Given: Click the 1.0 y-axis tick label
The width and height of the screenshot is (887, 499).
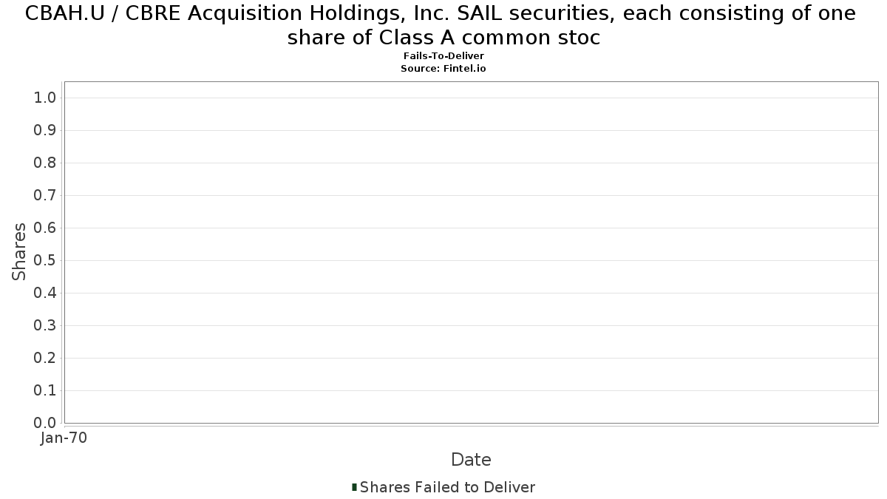Looking at the screenshot, I should (x=45, y=98).
